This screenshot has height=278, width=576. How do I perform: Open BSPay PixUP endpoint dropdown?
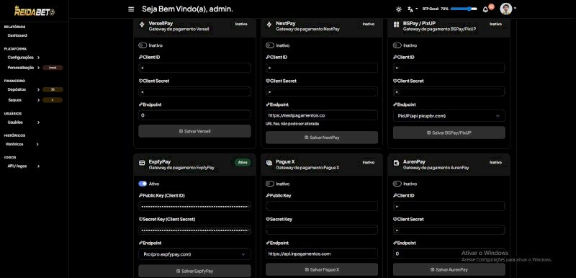449,116
